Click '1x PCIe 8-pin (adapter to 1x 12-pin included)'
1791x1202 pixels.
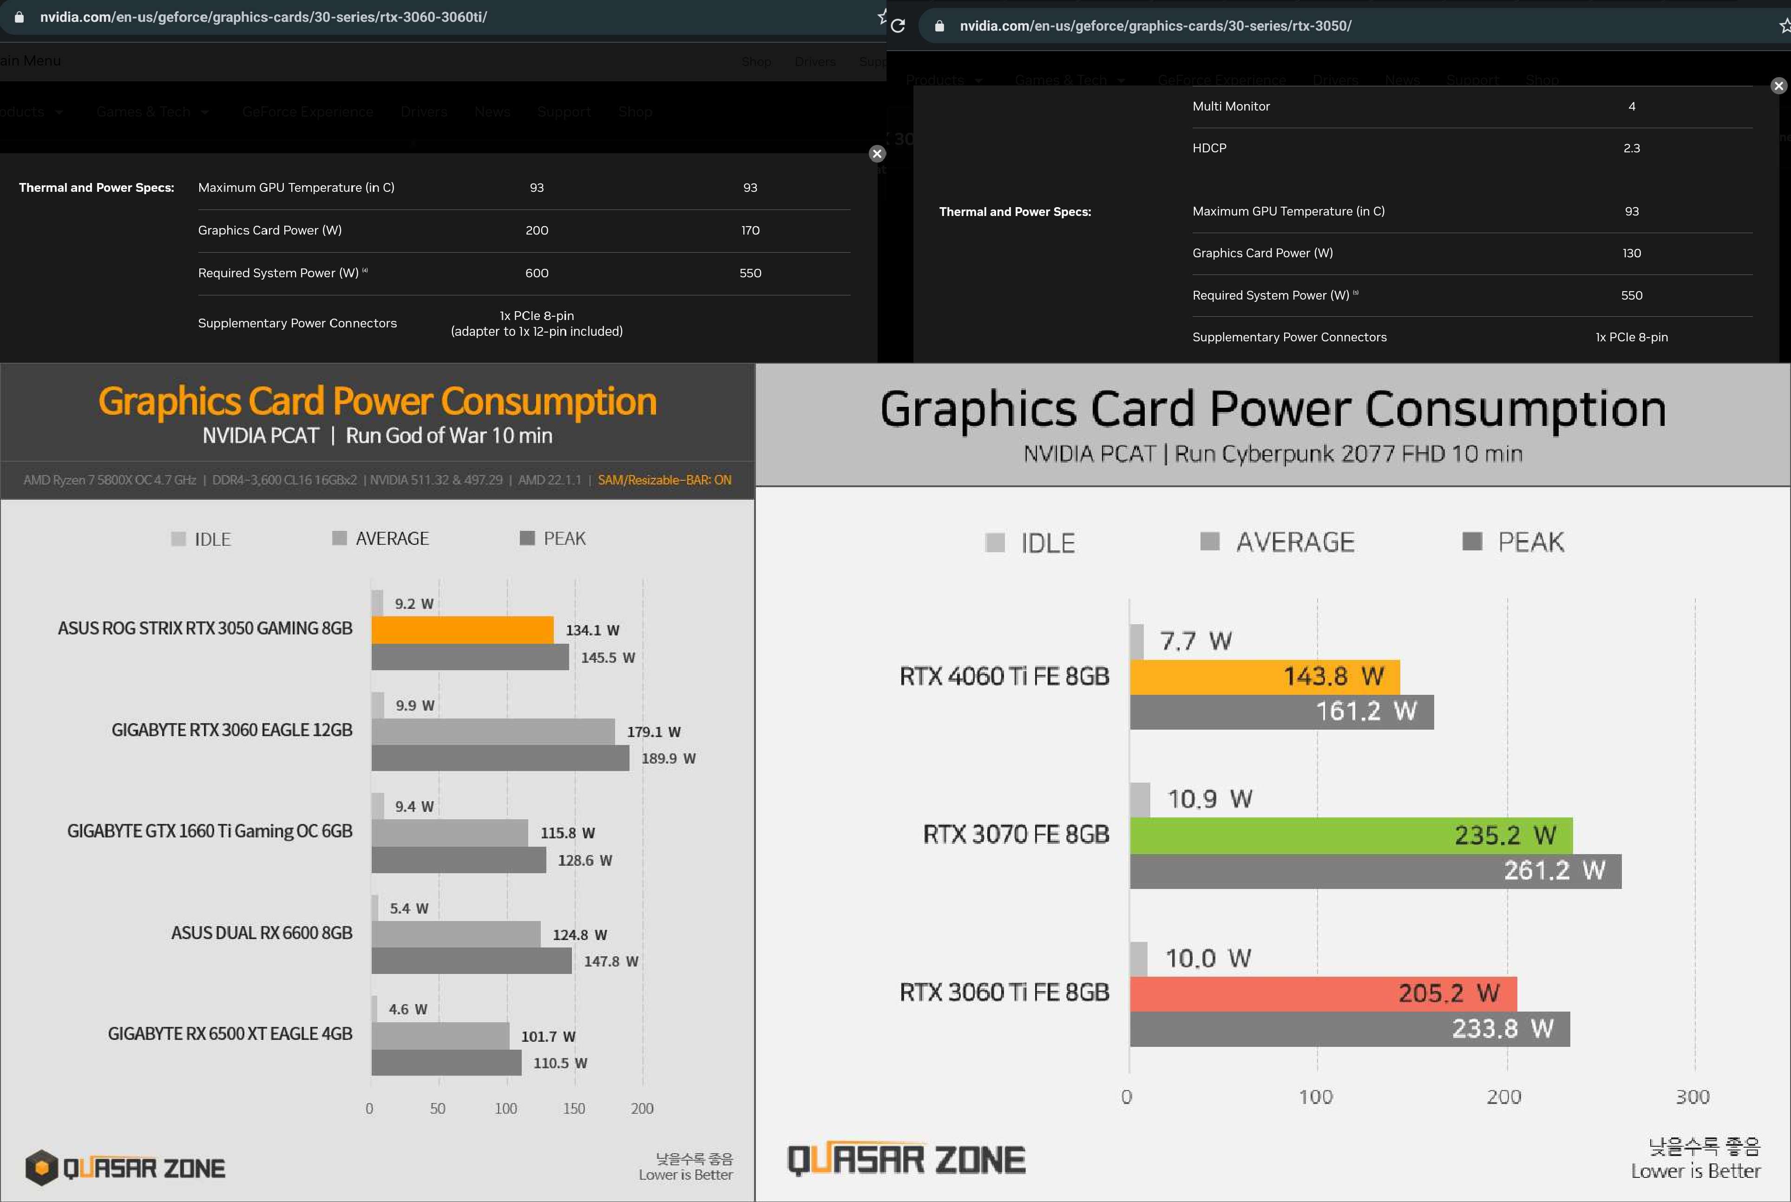pyautogui.click(x=537, y=324)
